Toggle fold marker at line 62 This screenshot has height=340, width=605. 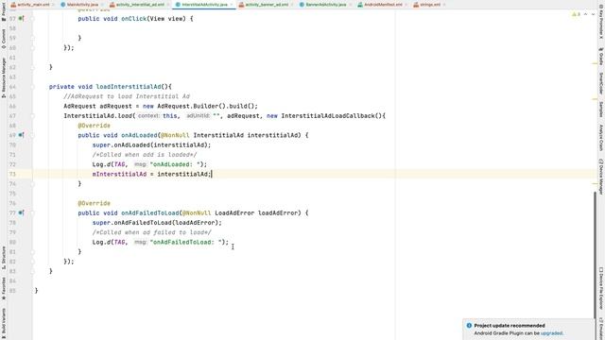point(33,67)
